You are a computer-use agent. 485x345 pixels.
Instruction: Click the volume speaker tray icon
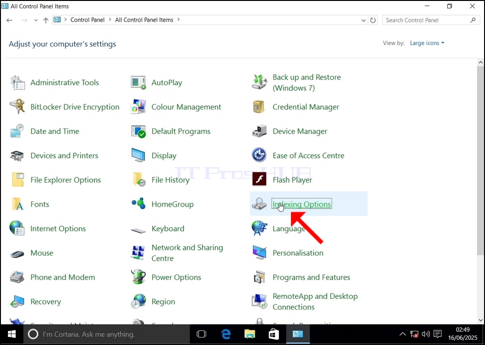pyautogui.click(x=426, y=334)
